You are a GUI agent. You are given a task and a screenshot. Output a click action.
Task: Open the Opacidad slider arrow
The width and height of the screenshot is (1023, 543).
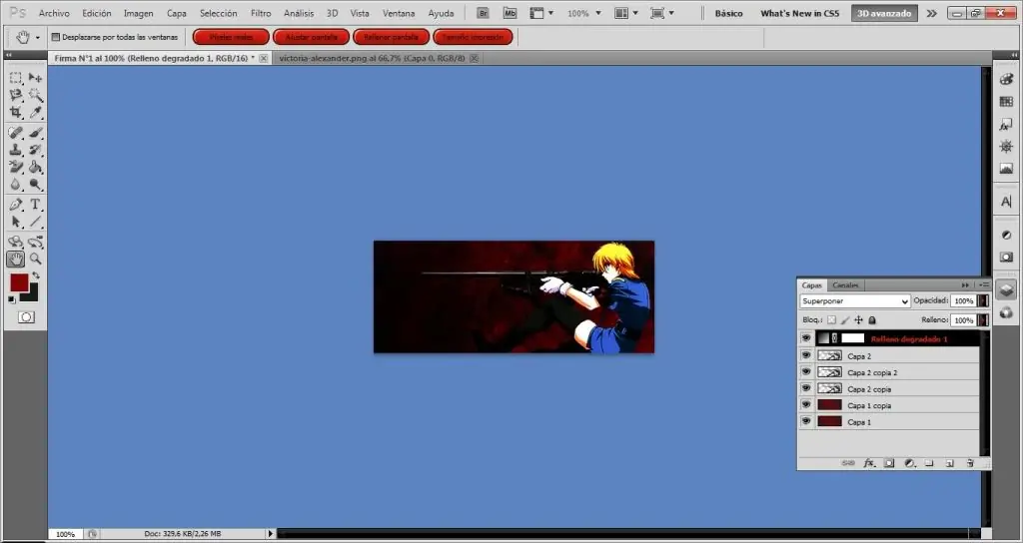(983, 301)
